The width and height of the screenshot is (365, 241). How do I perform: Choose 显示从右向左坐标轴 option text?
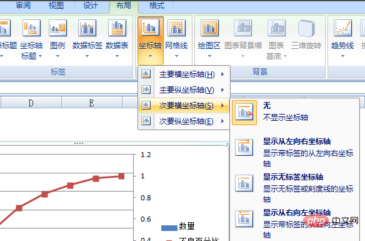297,212
